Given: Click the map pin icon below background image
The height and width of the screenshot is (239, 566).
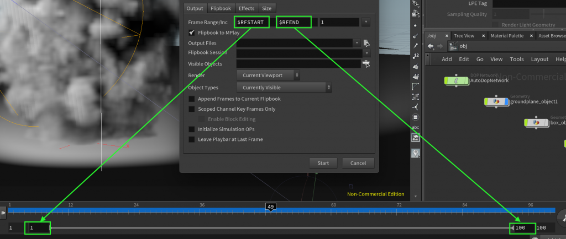Looking at the screenshot, I should [416, 154].
